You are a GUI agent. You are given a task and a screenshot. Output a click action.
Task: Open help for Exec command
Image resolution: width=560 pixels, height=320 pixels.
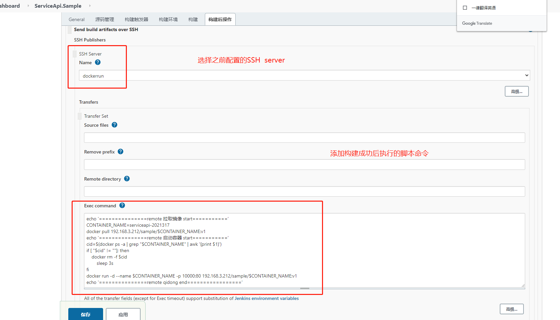122,205
